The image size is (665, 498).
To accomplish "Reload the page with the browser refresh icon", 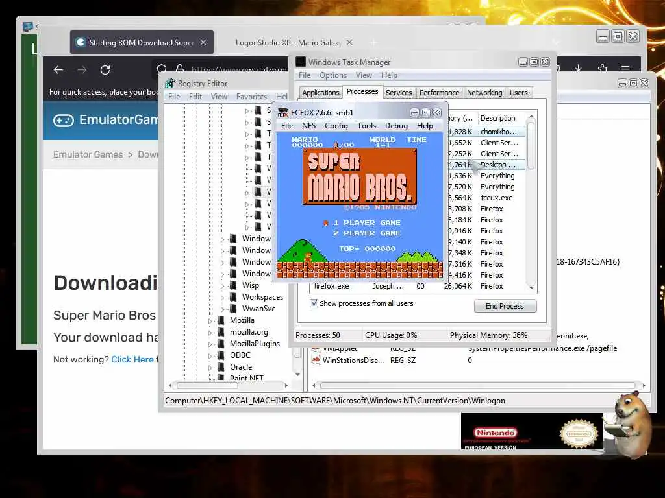I will click(105, 70).
